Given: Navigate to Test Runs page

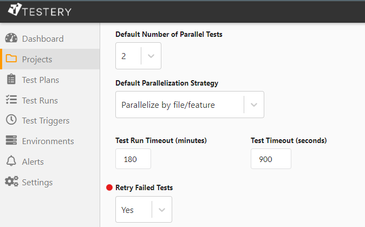Looking at the screenshot, I should [40, 100].
